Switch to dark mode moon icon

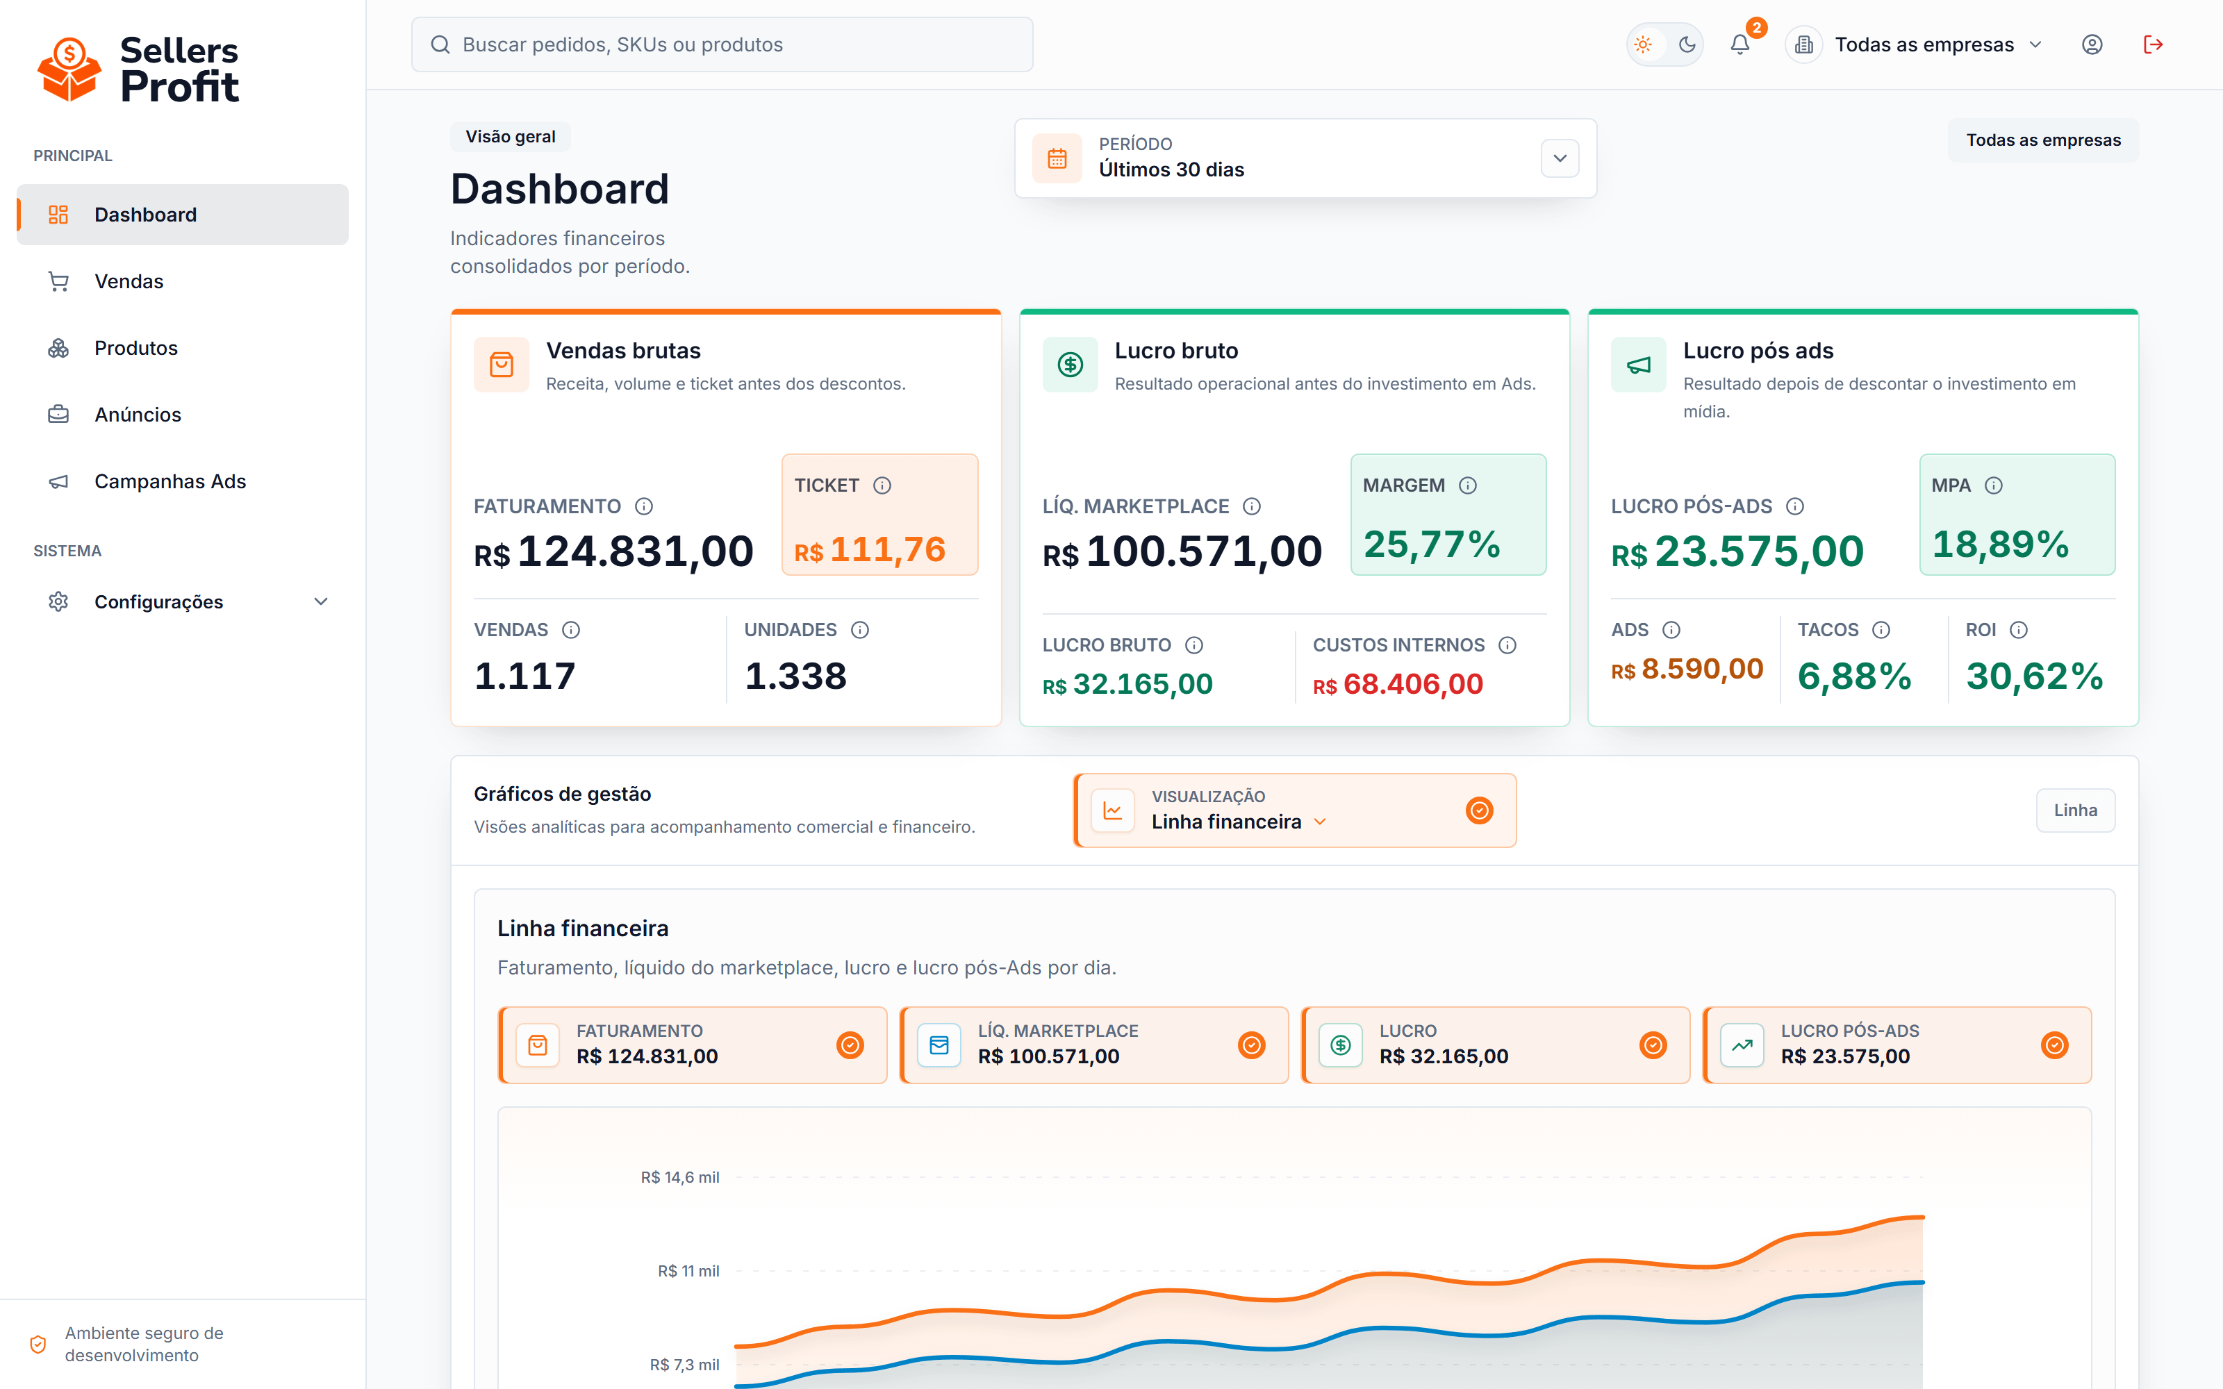pos(1687,44)
